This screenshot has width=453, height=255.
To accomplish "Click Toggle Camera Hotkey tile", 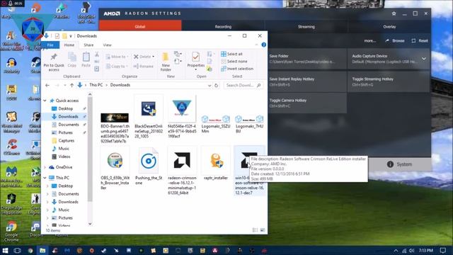I will (307, 103).
